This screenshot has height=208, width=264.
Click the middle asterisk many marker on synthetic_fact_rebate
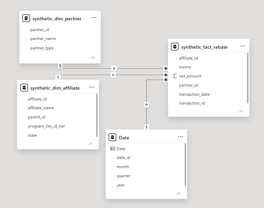[166, 75]
